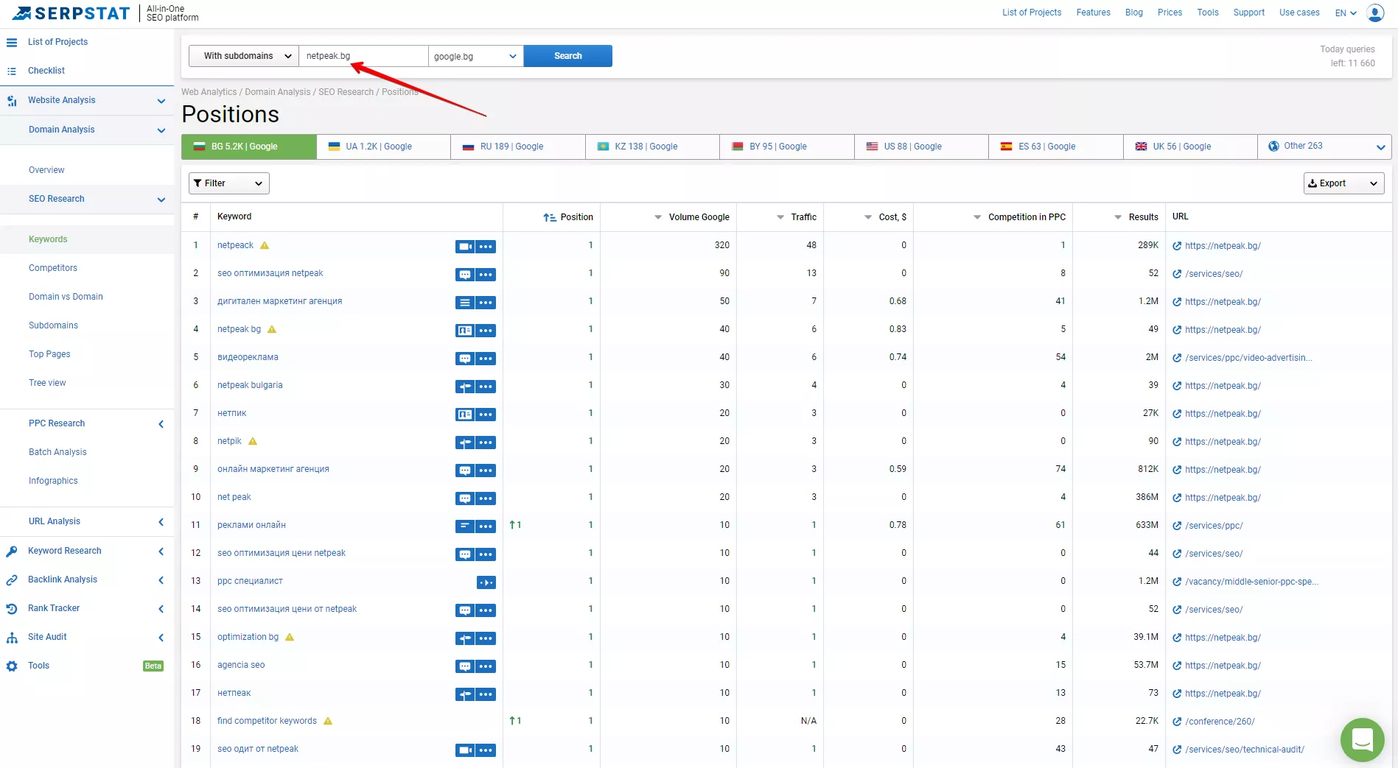The image size is (1398, 768).
Task: Click the SERP feature icon for seo оптимизация netpeak
Action: (465, 275)
